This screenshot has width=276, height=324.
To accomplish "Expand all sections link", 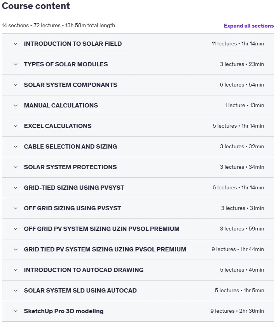I will coord(249,26).
